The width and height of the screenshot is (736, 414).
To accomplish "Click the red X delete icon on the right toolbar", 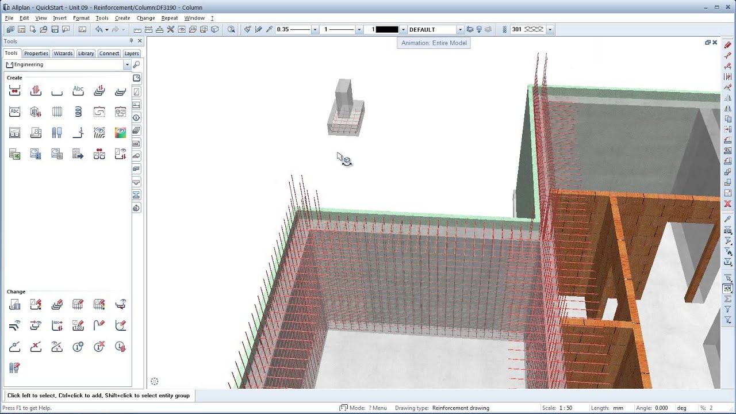I will [x=728, y=204].
